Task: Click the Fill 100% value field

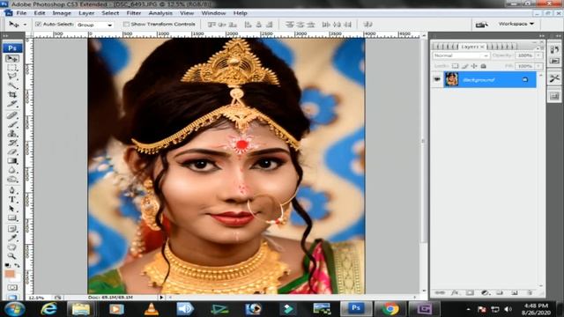Action: click(x=525, y=66)
